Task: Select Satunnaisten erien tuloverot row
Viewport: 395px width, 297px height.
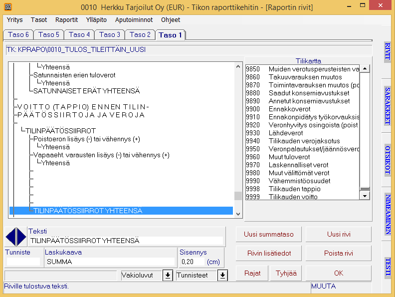Action: pyautogui.click(x=74, y=75)
